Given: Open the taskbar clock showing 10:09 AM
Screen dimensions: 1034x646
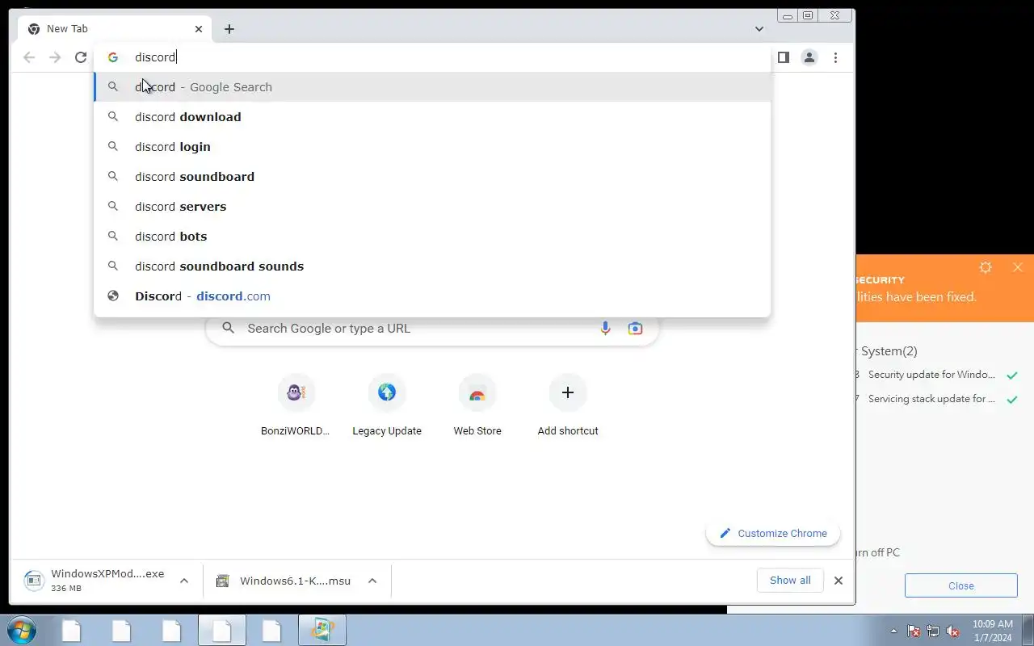Looking at the screenshot, I should [x=992, y=631].
